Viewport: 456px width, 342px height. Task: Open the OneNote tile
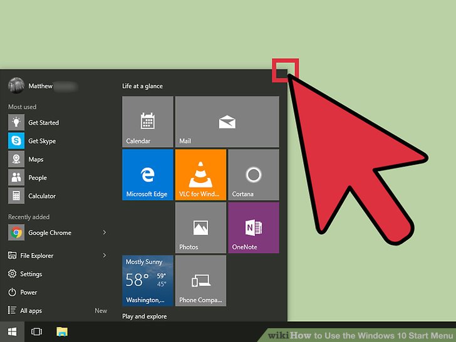point(254,228)
